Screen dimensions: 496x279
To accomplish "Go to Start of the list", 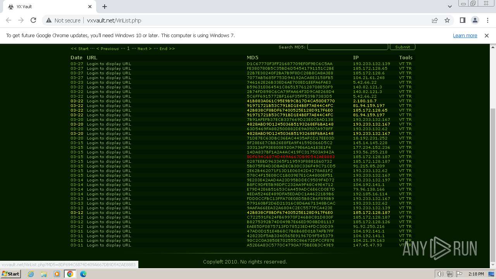I will pos(79,48).
